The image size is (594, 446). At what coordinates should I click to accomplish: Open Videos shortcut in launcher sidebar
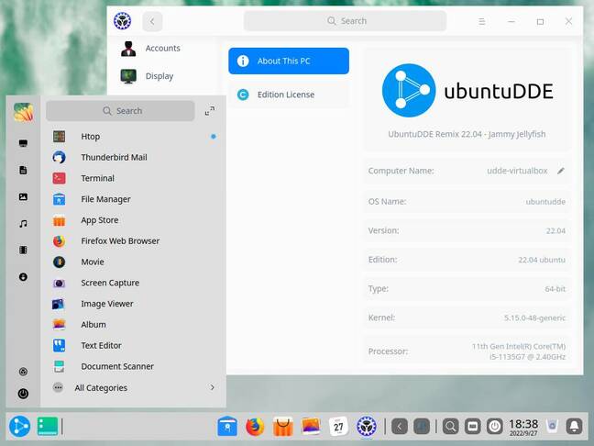point(23,250)
